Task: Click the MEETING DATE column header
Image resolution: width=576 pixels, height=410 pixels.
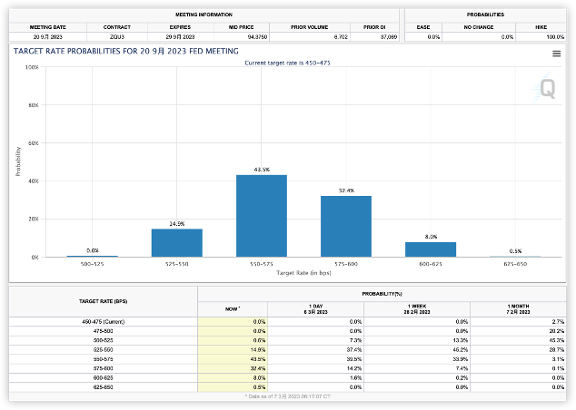Action: (x=48, y=27)
